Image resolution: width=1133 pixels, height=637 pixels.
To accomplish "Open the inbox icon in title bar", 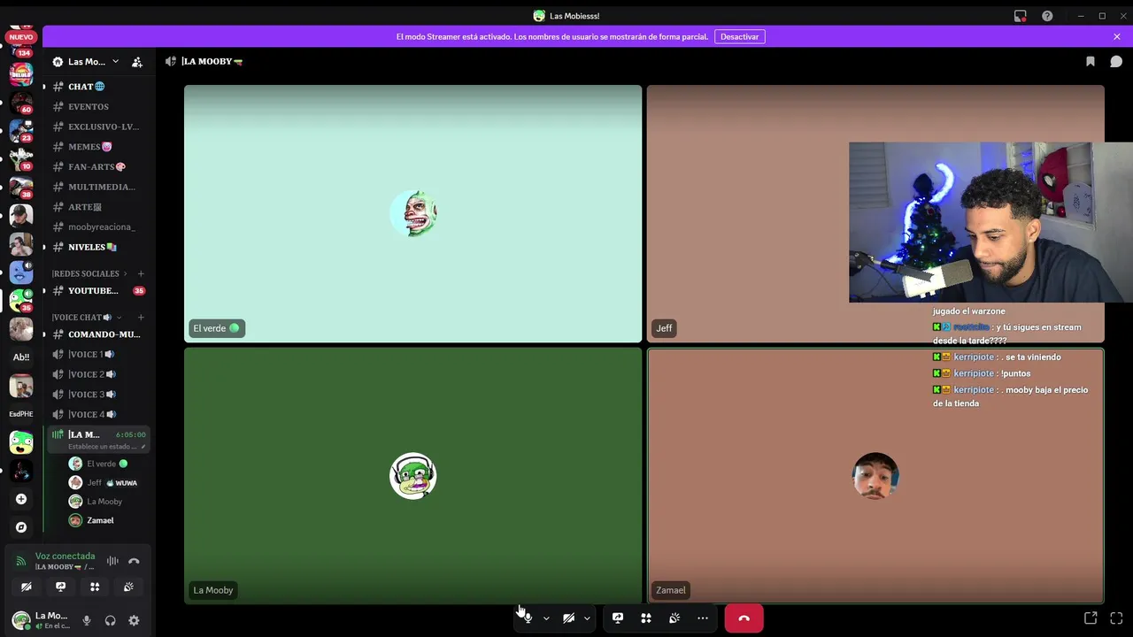I will [1020, 16].
